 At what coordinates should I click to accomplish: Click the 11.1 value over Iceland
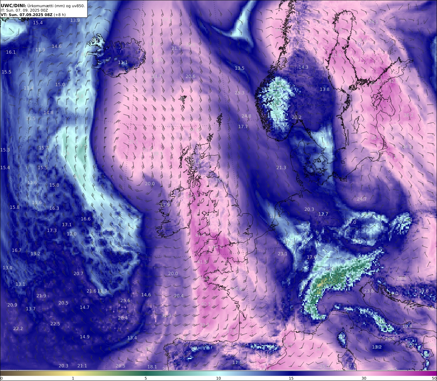click(x=123, y=62)
